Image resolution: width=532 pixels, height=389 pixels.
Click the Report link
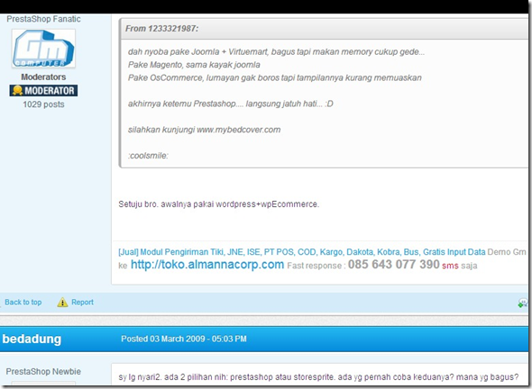(82, 302)
